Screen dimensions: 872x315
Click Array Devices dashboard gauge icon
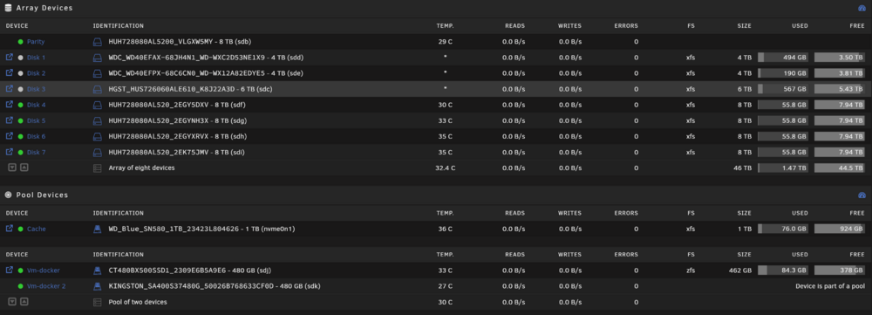(x=862, y=9)
